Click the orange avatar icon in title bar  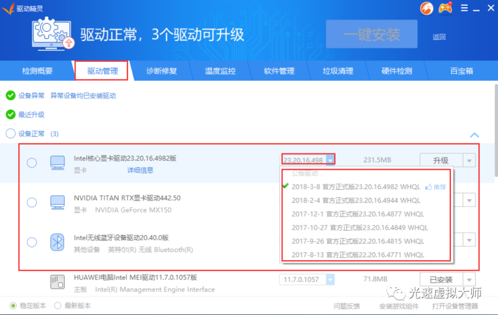click(x=427, y=8)
